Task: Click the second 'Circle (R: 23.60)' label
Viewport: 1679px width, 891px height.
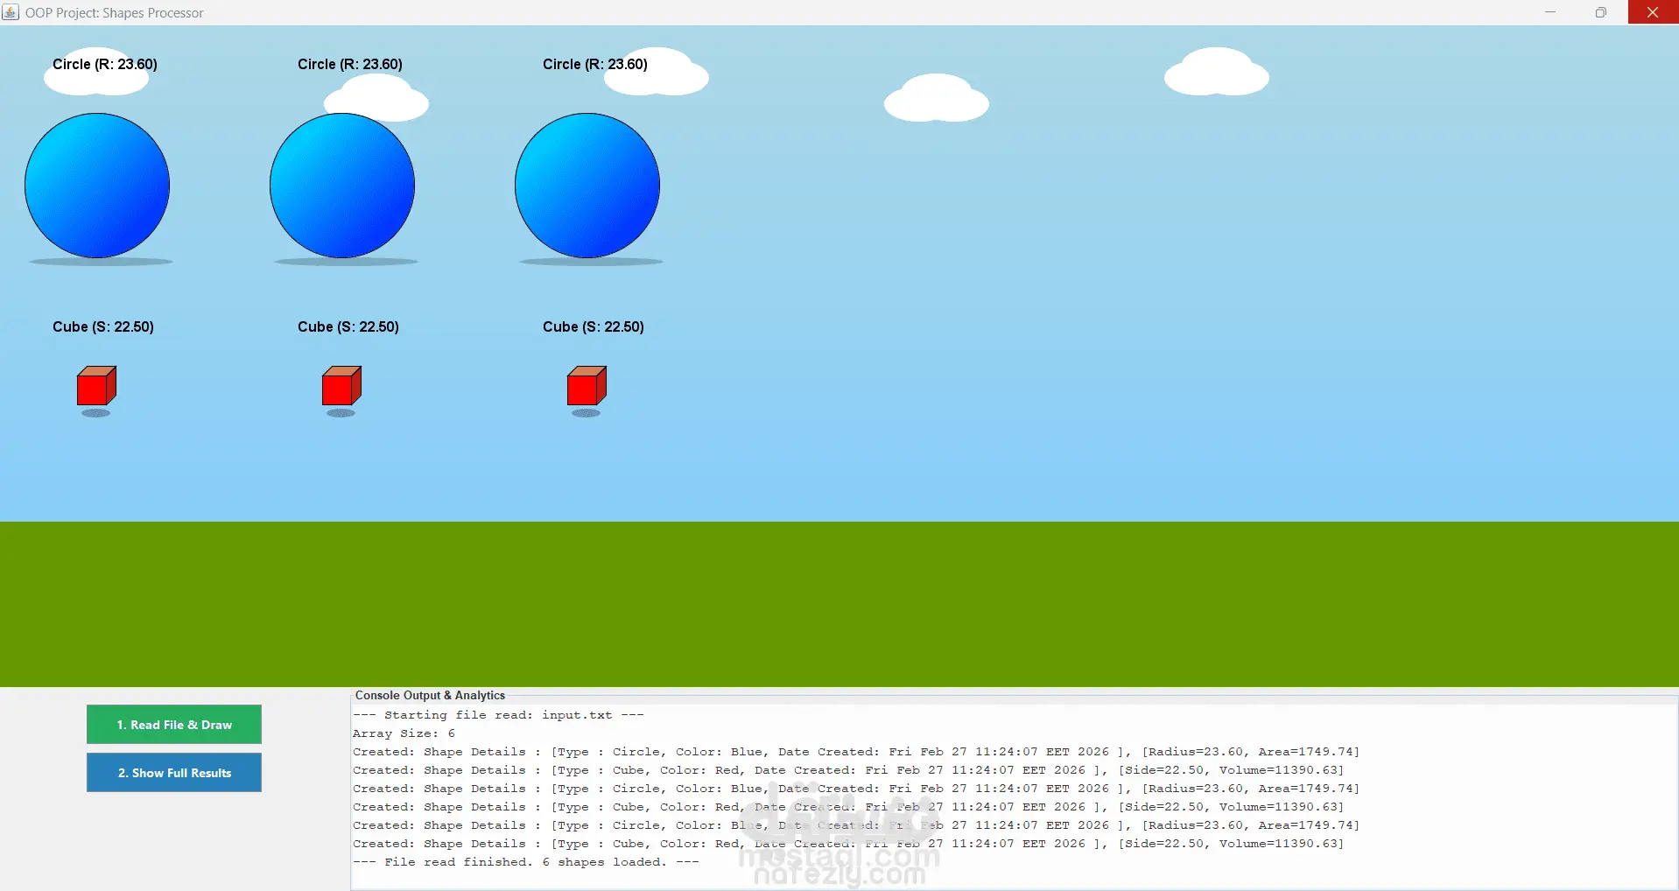Action: tap(350, 64)
